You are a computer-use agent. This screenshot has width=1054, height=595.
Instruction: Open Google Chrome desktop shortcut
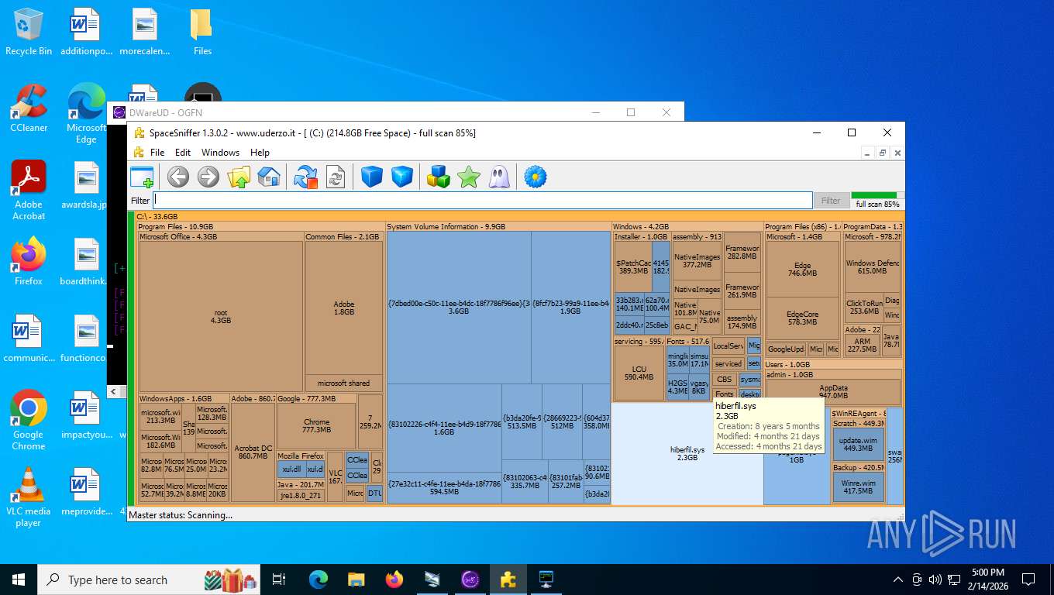point(29,420)
